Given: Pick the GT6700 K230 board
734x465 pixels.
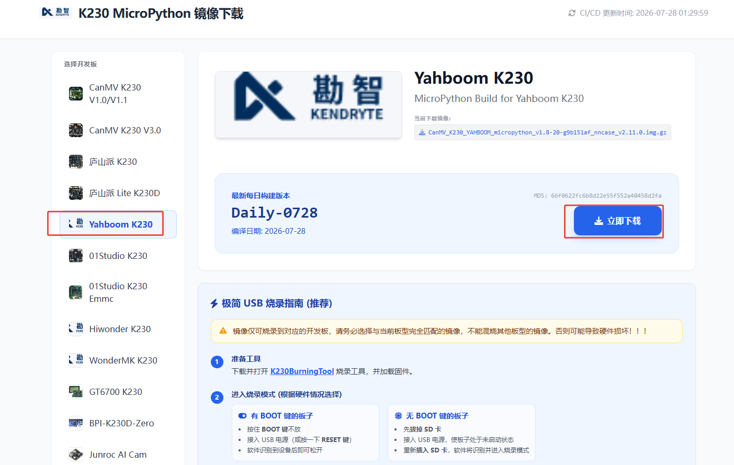Looking at the screenshot, I should tap(118, 392).
